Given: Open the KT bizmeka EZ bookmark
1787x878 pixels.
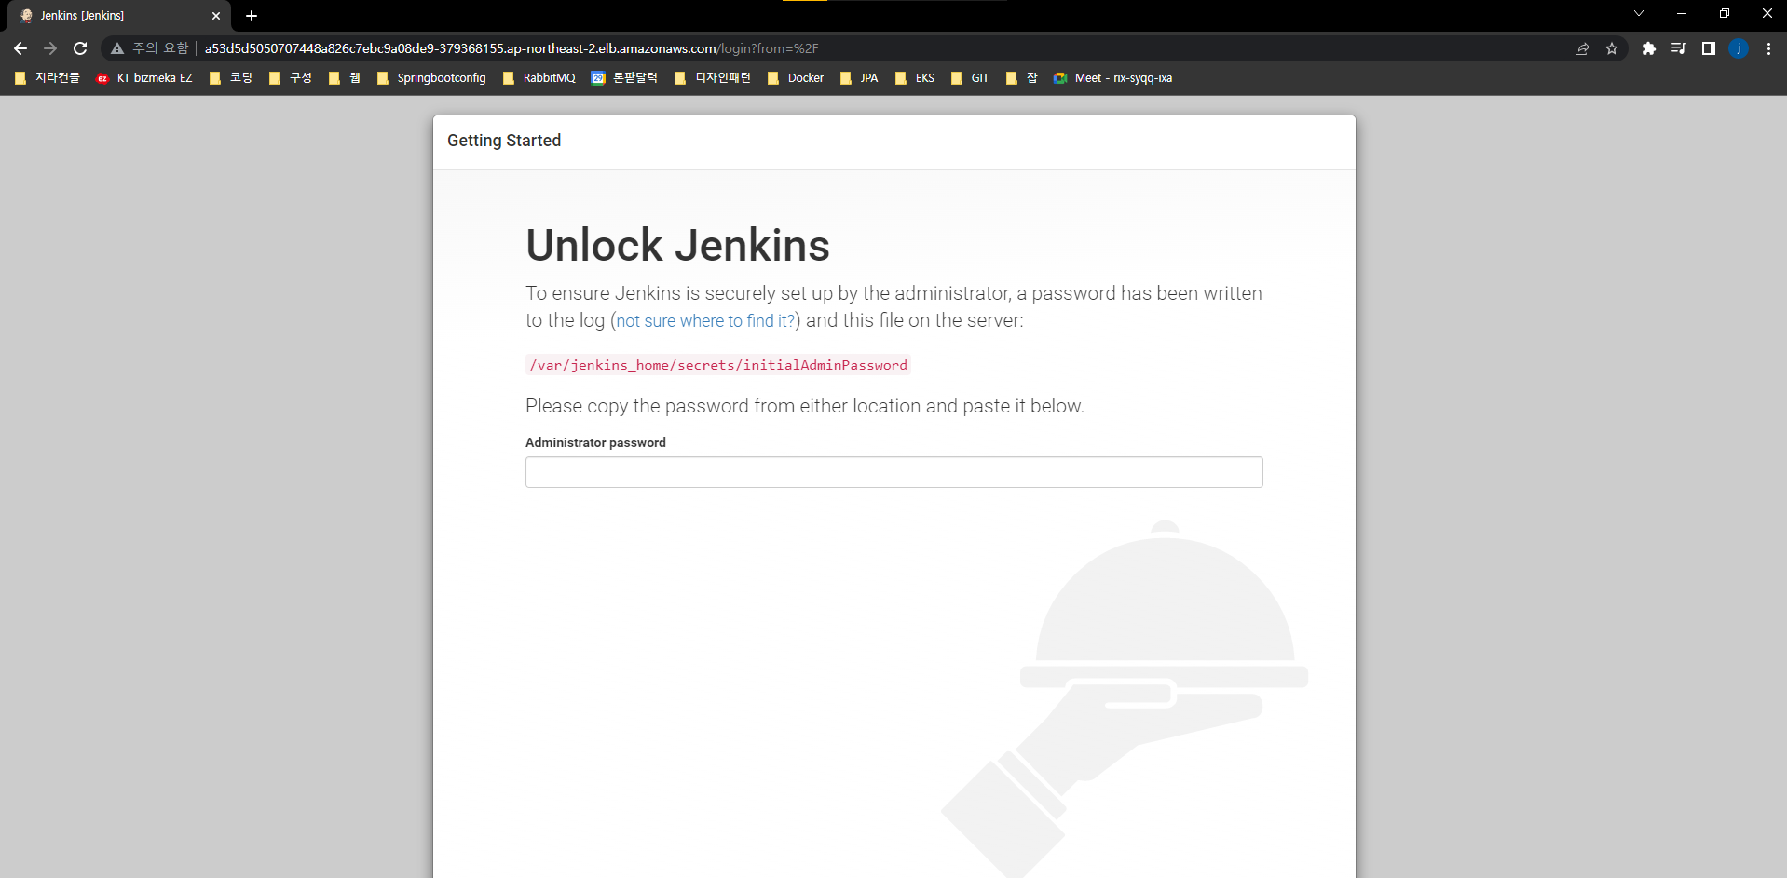Looking at the screenshot, I should click(144, 78).
